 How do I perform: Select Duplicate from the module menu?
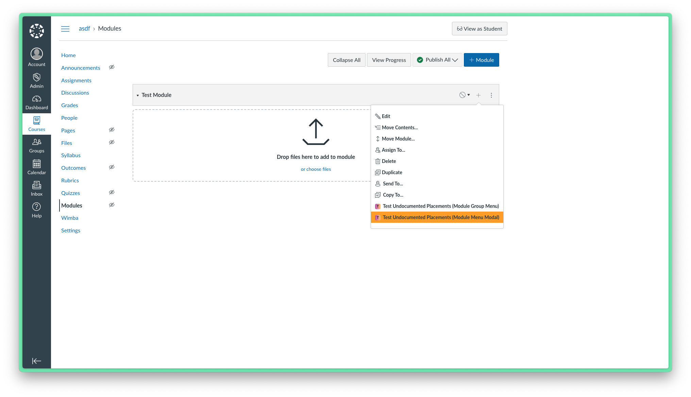point(392,172)
